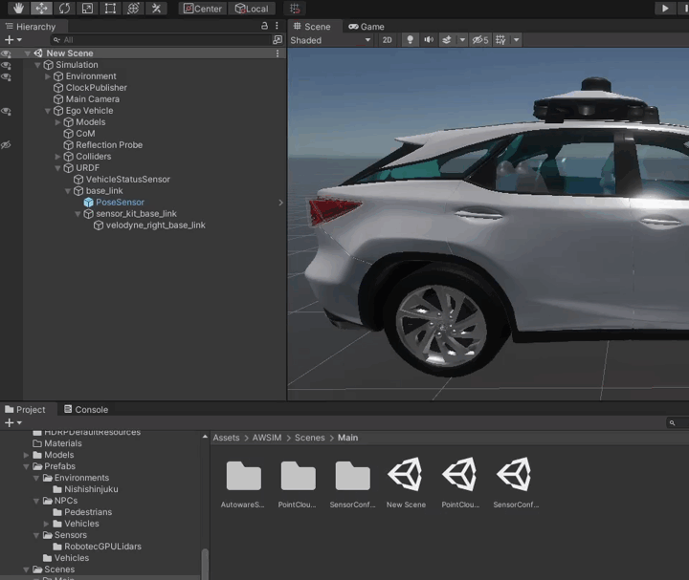689x580 pixels.
Task: Open search-by-type window icon in Hierarchy
Action: 278,40
